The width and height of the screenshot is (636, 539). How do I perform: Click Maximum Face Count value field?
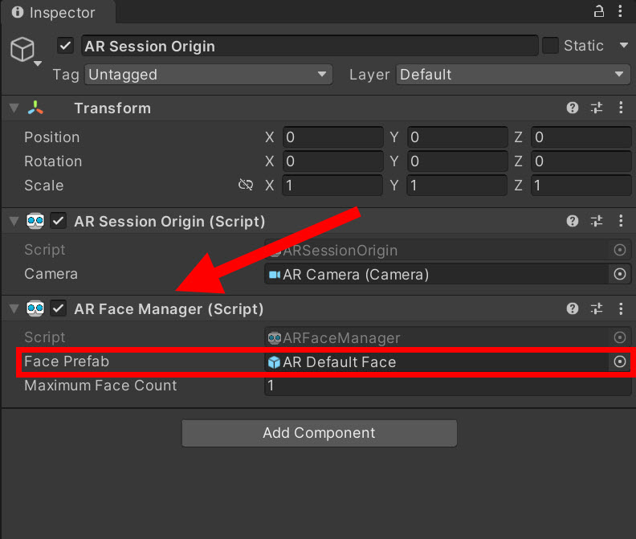[448, 386]
